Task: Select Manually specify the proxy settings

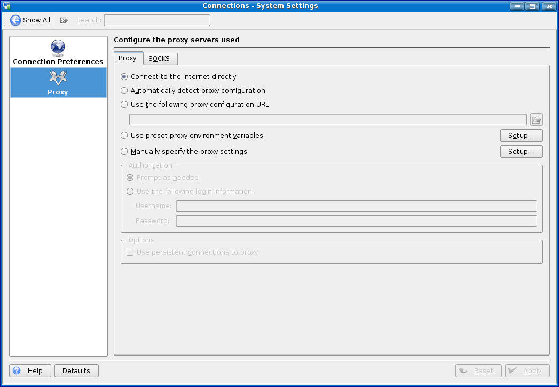Action: (x=124, y=152)
